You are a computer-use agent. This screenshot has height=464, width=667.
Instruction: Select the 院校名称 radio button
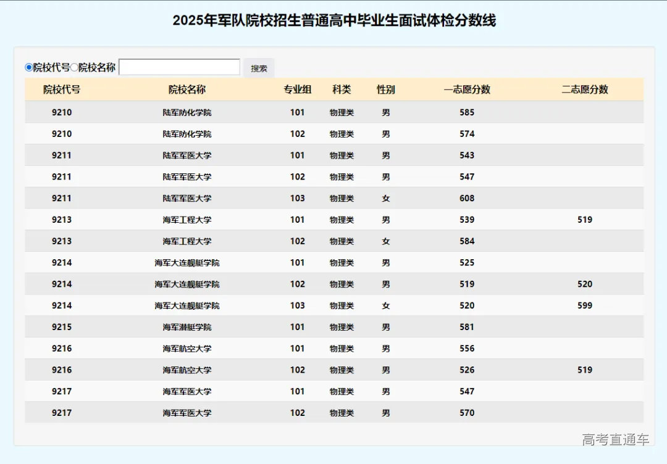tap(74, 67)
